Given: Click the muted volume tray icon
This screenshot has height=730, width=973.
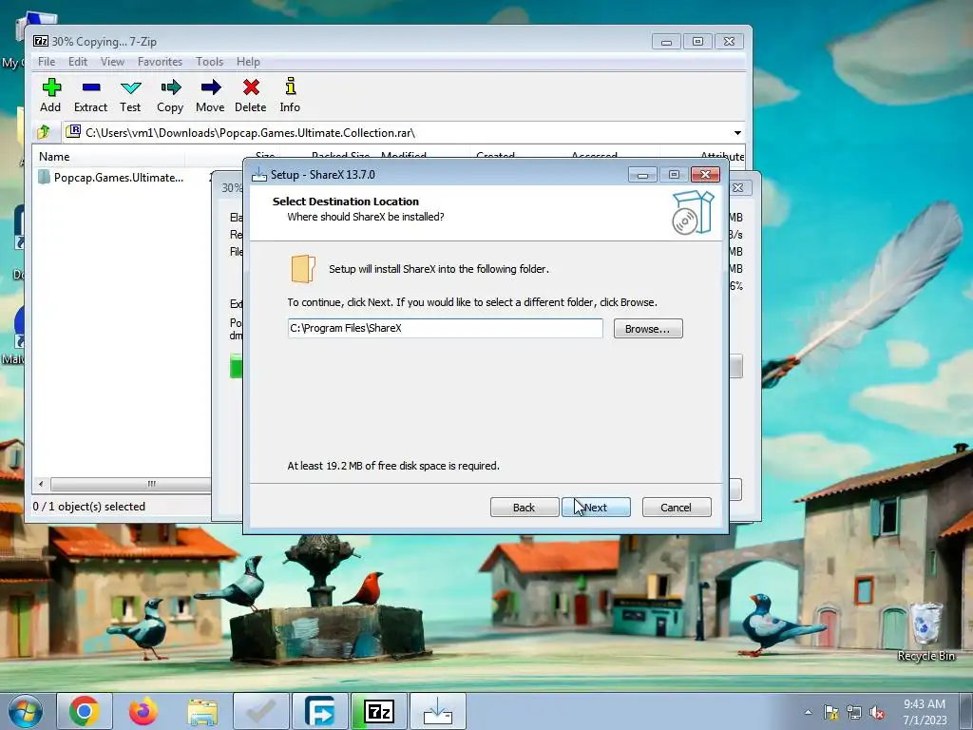Looking at the screenshot, I should pos(877,712).
